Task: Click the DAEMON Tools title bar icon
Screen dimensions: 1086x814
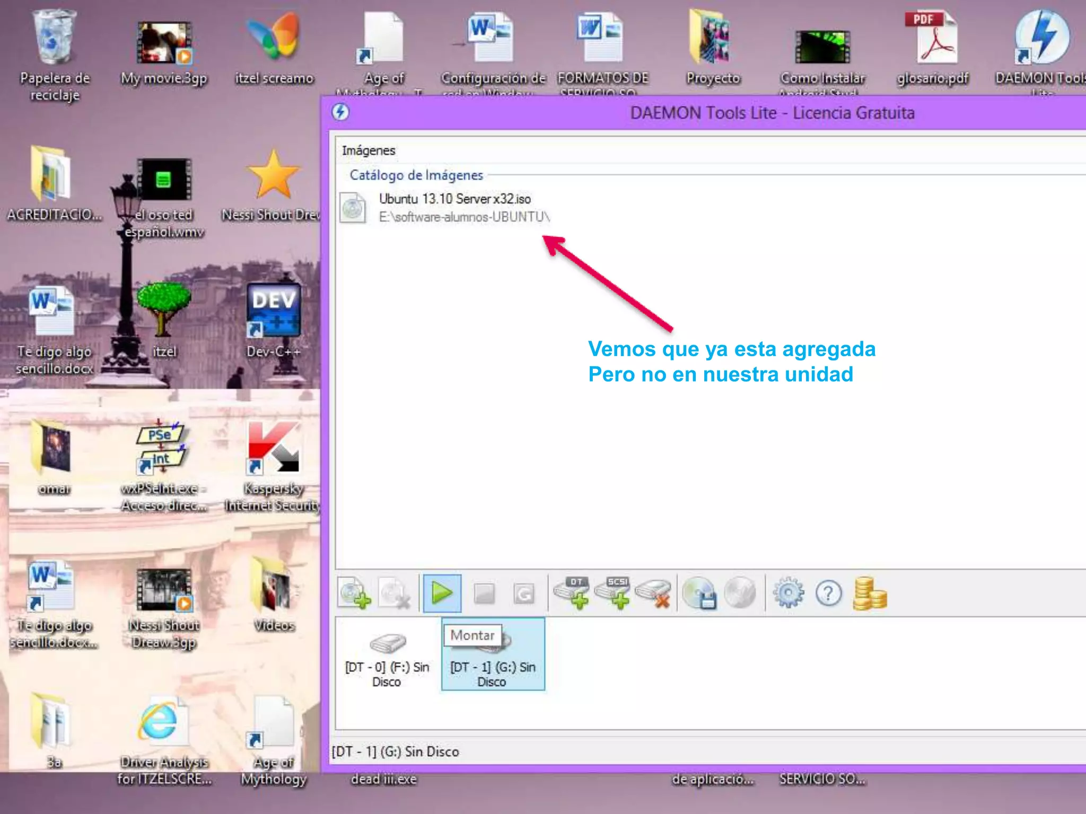Action: [x=340, y=112]
